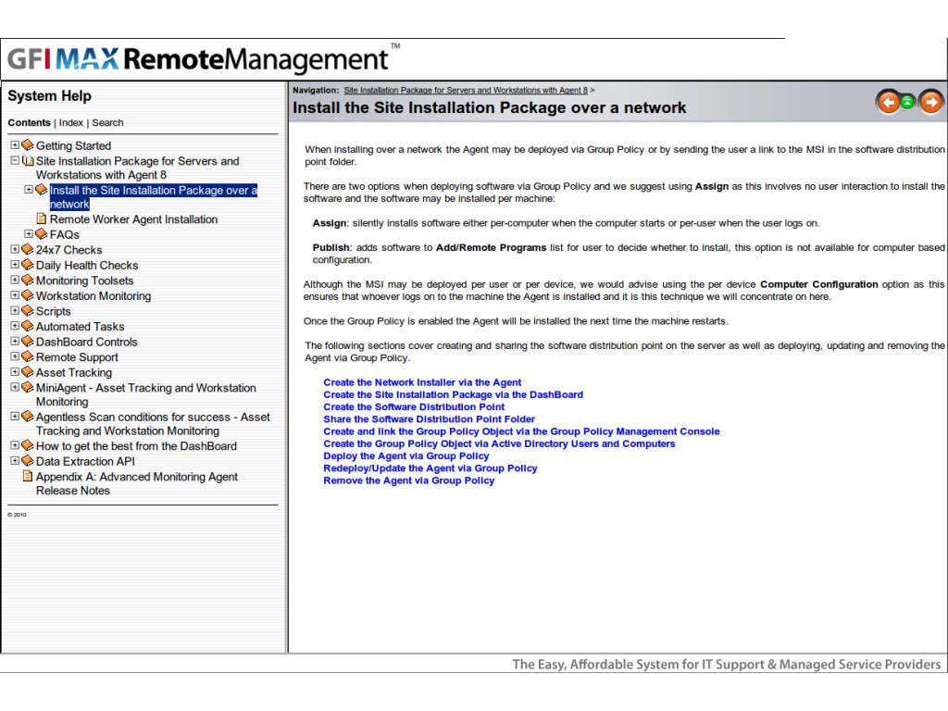The image size is (948, 711).
Task: Go to the previous topic with the left arrow button
Action: [889, 102]
